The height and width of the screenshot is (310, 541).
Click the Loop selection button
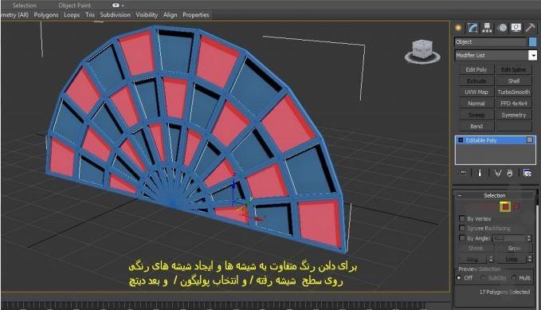[x=511, y=259]
